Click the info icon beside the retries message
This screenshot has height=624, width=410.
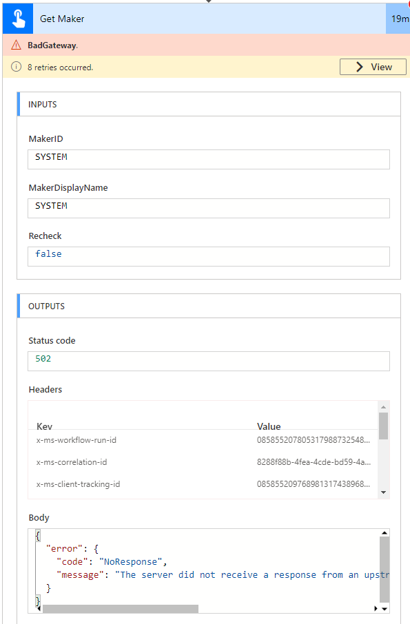point(16,67)
